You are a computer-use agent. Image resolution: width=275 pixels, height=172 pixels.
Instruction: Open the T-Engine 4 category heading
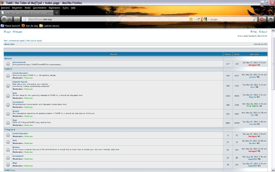pyautogui.click(x=10, y=130)
